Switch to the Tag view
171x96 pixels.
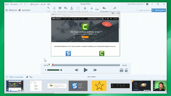[31, 77]
